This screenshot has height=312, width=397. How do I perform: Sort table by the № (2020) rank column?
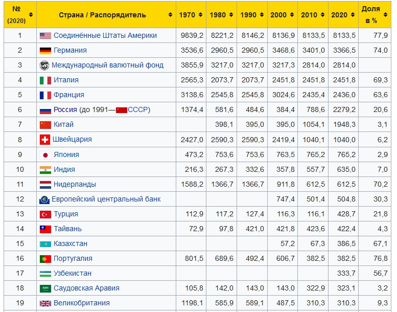pos(20,15)
